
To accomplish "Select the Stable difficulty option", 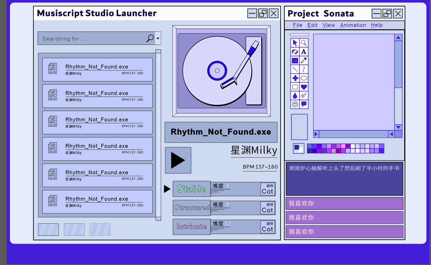I will click(192, 189).
